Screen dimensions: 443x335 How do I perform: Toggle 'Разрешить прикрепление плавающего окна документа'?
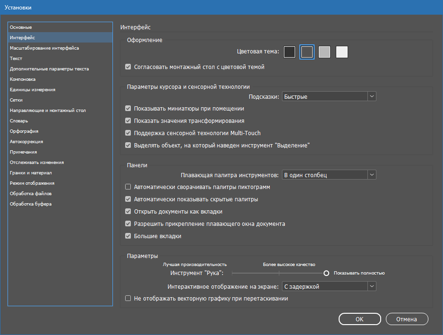click(128, 224)
